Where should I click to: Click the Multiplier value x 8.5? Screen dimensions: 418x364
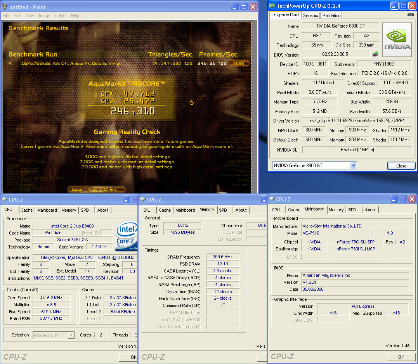tap(51, 305)
